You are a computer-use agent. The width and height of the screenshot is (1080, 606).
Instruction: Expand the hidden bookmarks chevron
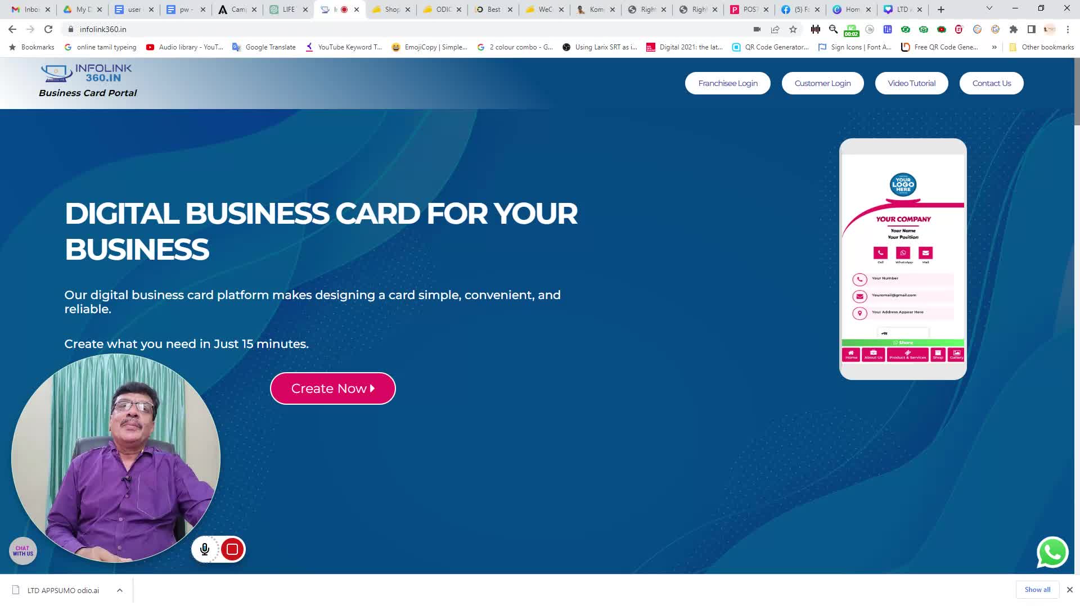tap(994, 47)
